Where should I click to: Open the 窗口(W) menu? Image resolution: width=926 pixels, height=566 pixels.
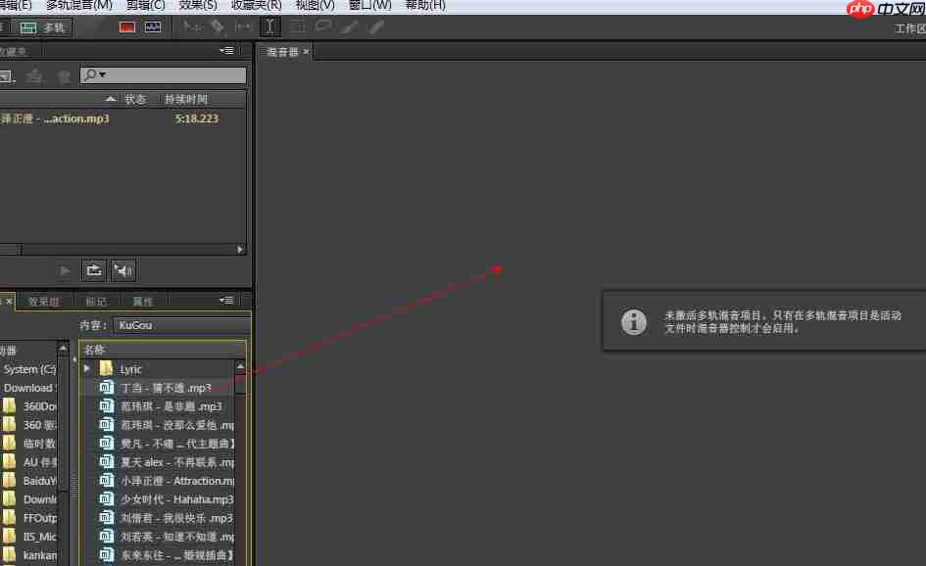coord(370,5)
